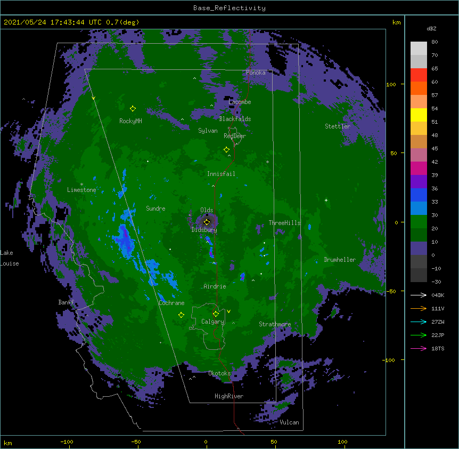This screenshot has height=449, width=459.
Task: Click the yellow diamond marker south of RedDeer
Action: (226, 150)
